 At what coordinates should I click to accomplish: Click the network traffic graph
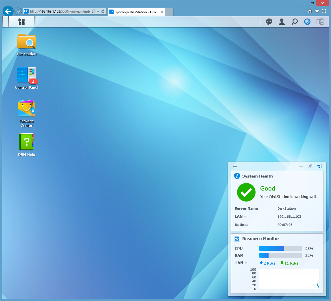coord(289,279)
